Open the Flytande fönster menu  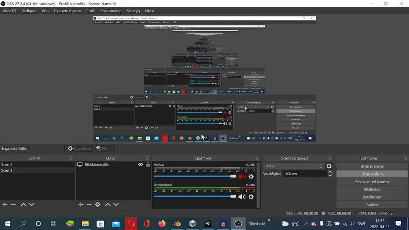coord(67,11)
